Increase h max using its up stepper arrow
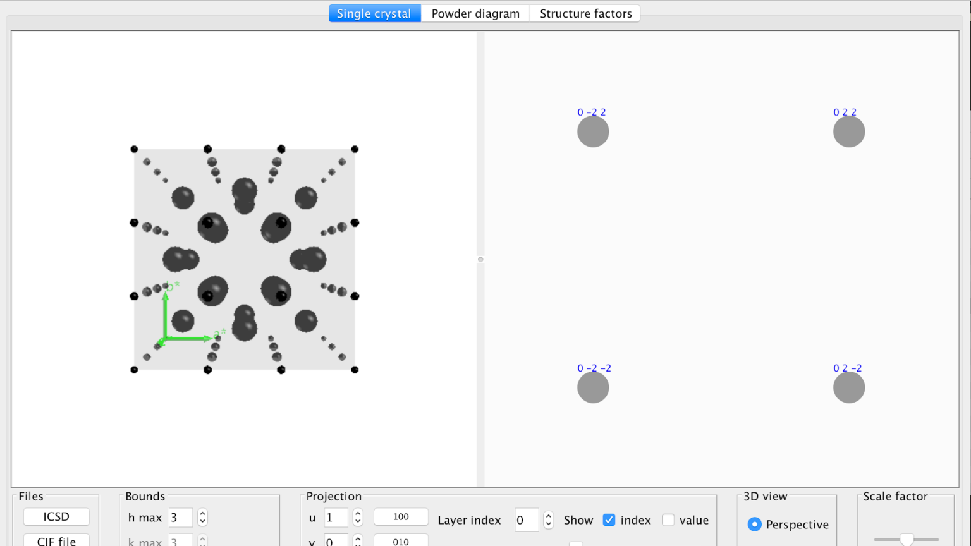 pos(202,514)
